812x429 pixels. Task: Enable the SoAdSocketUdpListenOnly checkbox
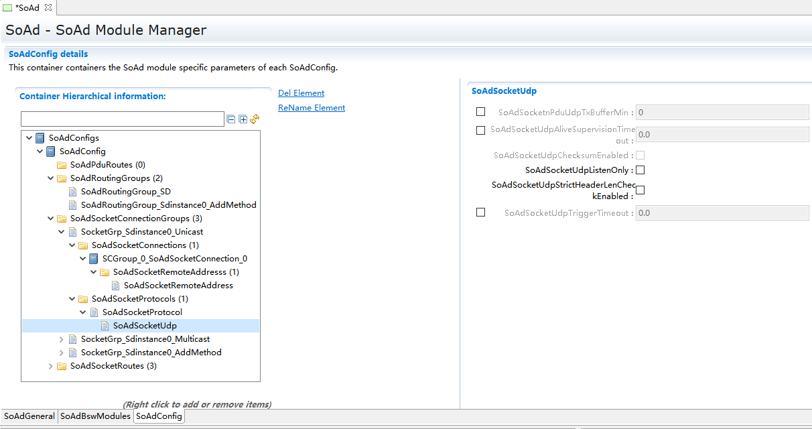click(640, 170)
